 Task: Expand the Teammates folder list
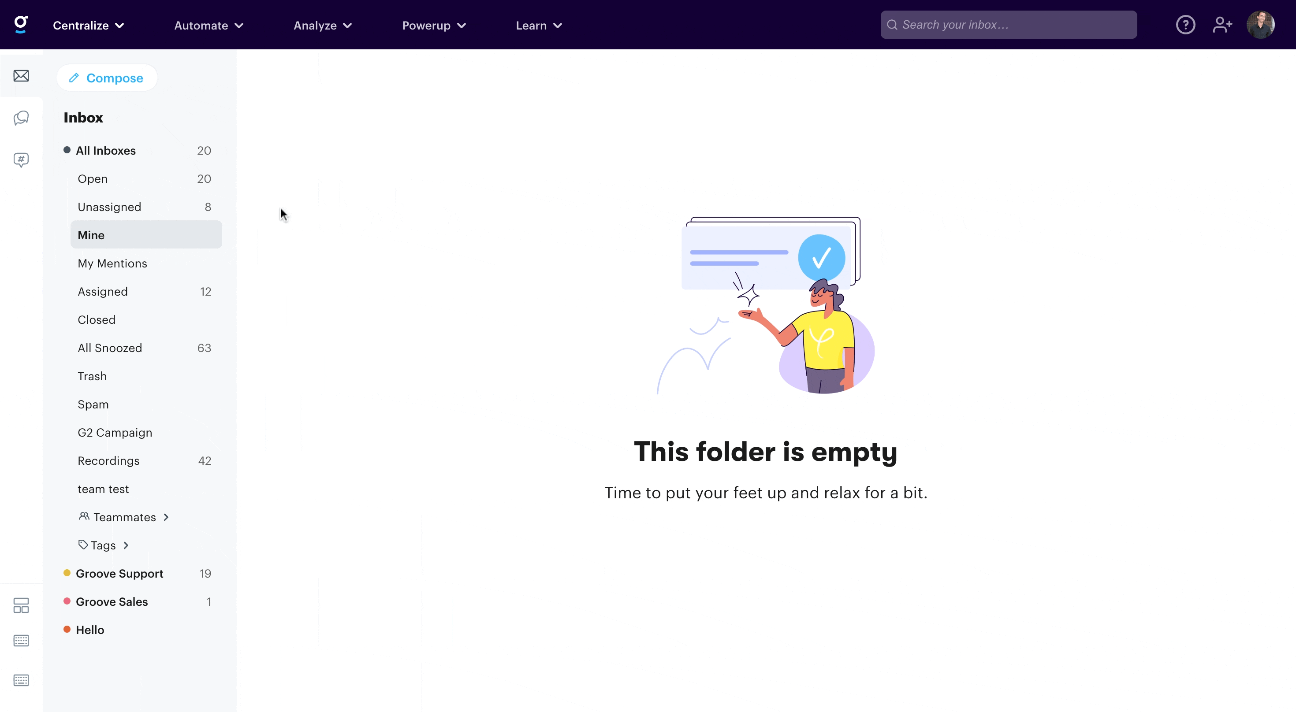(x=124, y=517)
